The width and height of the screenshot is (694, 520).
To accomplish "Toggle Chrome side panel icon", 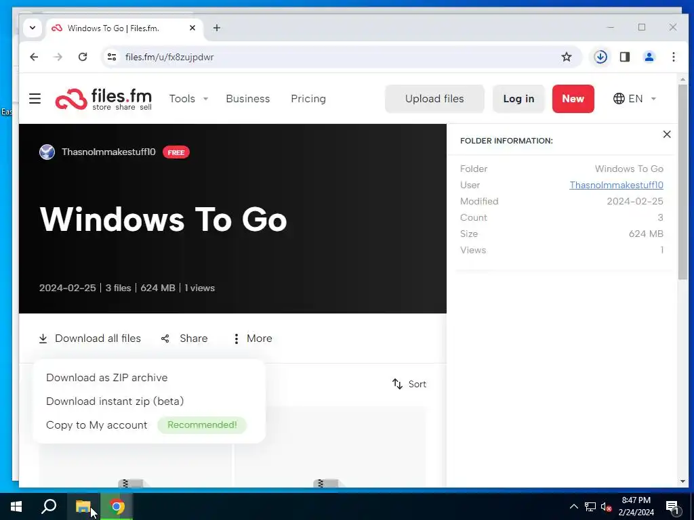I will (625, 57).
